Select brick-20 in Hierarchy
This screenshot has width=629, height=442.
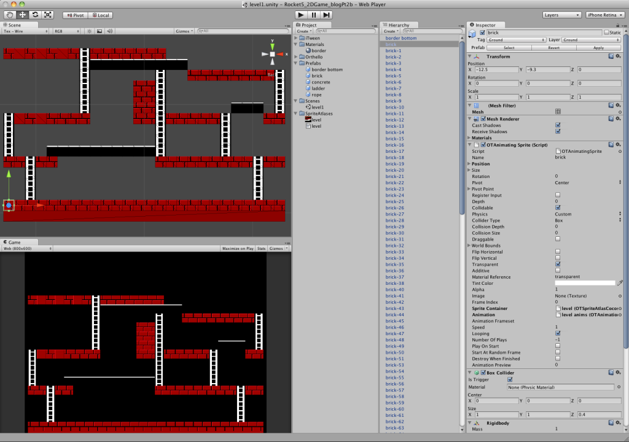pyautogui.click(x=395, y=170)
